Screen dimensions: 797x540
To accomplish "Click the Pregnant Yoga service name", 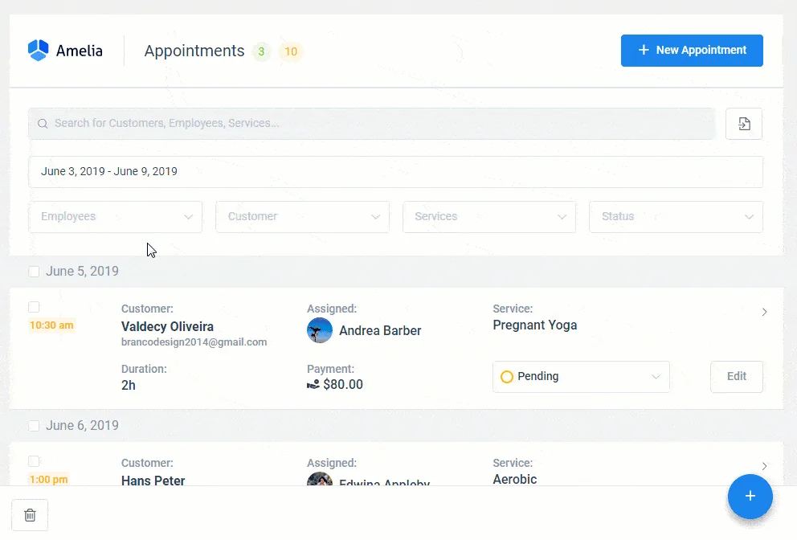I will [x=535, y=325].
